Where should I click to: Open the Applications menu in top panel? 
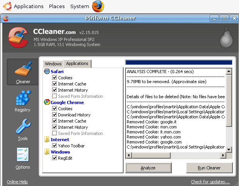tap(29, 6)
